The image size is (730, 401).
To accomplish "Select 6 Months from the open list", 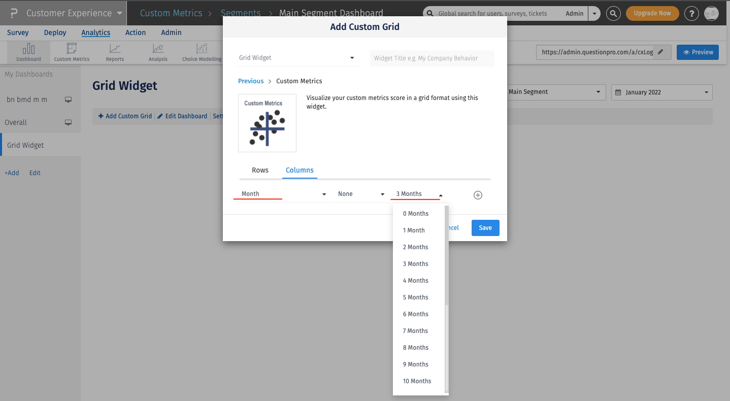I will (415, 314).
